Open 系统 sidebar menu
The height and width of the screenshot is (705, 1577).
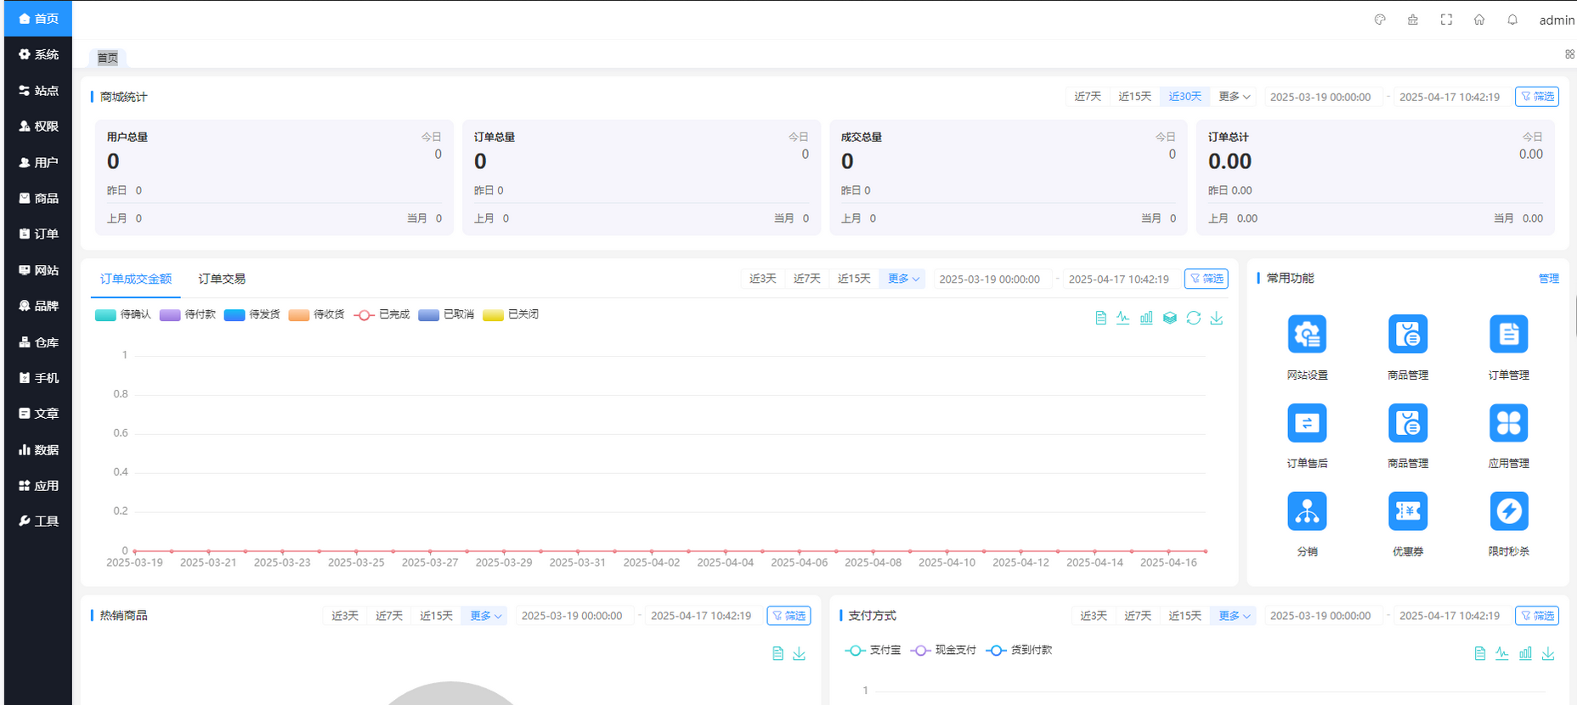(38, 54)
